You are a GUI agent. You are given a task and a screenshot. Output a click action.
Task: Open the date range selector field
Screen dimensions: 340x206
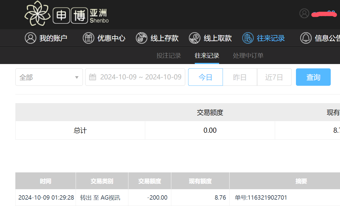pos(135,77)
